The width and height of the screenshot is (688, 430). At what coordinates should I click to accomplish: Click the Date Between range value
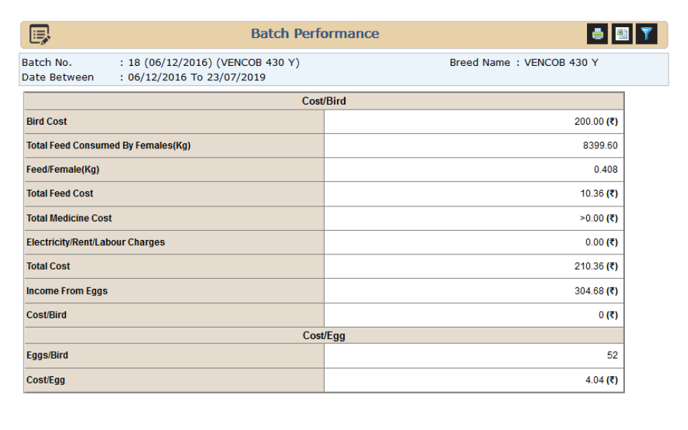[196, 77]
